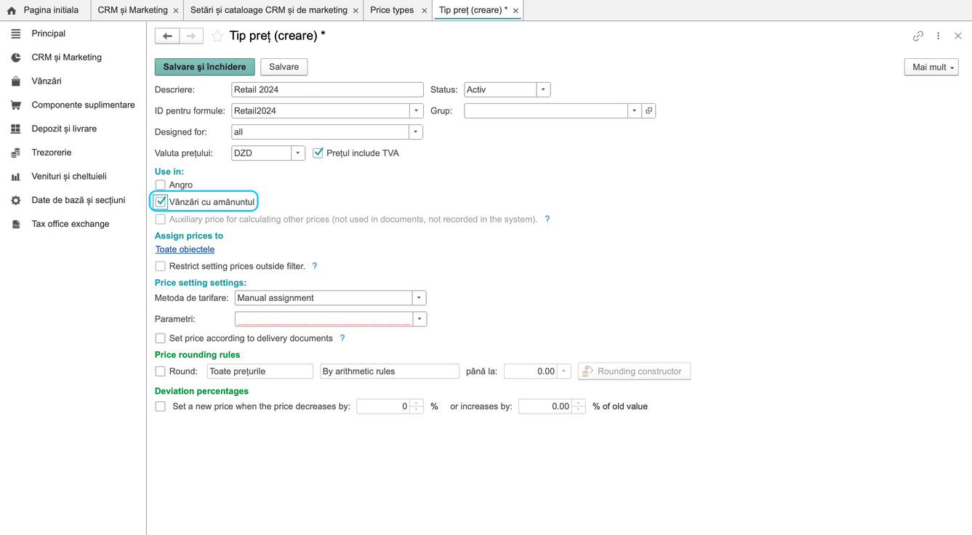Click the Componente suplimentare cart icon
This screenshot has width=972, height=535.
point(16,105)
